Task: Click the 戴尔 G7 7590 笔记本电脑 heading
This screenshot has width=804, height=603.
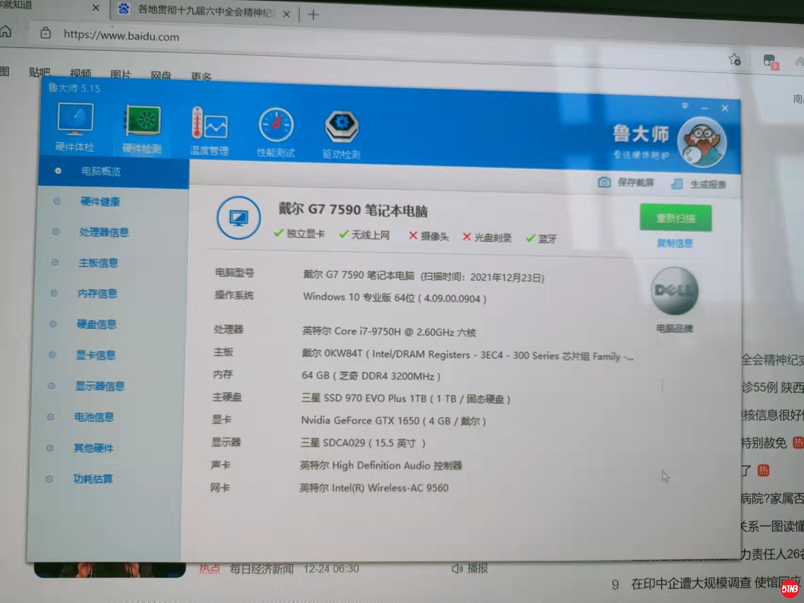Action: pos(353,209)
